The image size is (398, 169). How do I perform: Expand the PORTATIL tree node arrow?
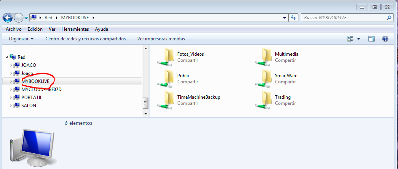pos(11,97)
